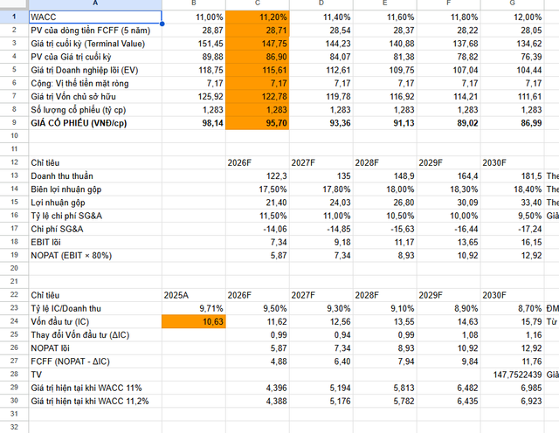
Task: Click present value 4,396
Action: 258,388
